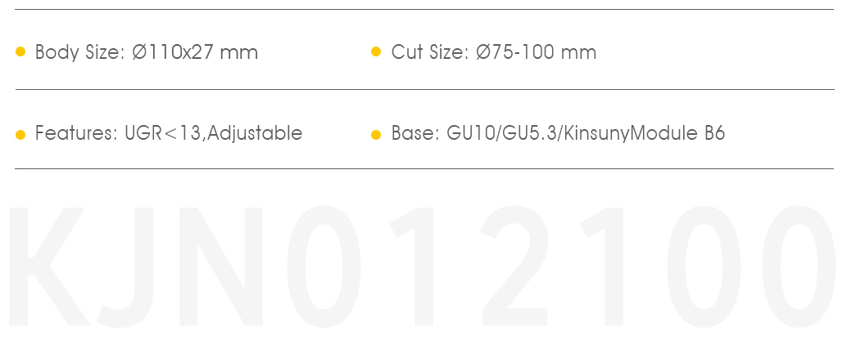Click the digit 2 in the KJN012100 watermark

tap(514, 266)
